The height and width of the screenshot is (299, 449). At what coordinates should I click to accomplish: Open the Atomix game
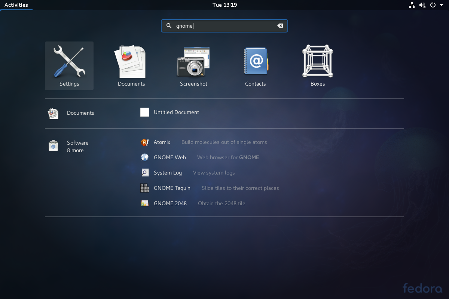[162, 142]
